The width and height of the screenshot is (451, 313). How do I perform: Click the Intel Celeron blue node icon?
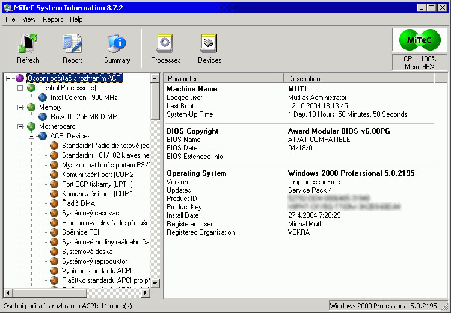[43, 98]
